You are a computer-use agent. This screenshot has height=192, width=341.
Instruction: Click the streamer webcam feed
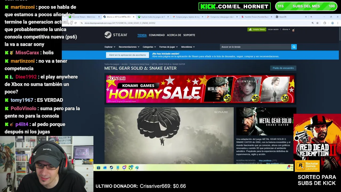point(47,164)
